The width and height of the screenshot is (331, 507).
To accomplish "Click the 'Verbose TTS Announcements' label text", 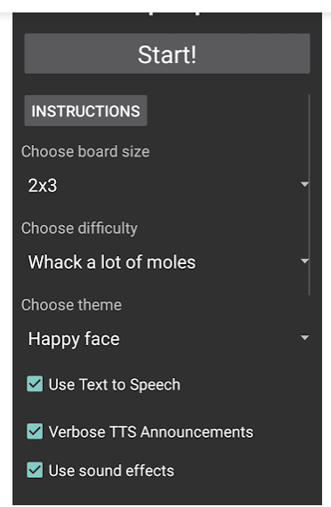I will click(150, 432).
